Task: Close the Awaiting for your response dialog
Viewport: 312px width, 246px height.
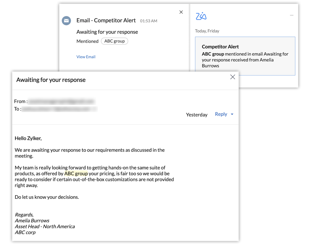Action: tap(233, 77)
